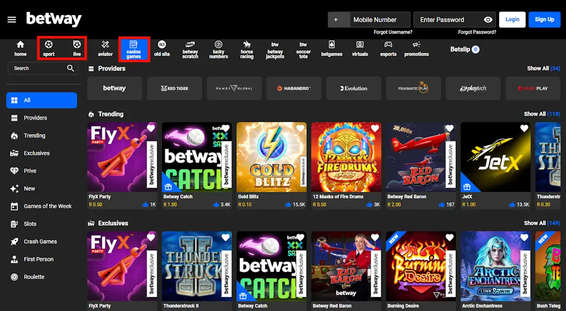This screenshot has width=566, height=311.
Task: Select the Horse Racing icon
Action: [246, 47]
